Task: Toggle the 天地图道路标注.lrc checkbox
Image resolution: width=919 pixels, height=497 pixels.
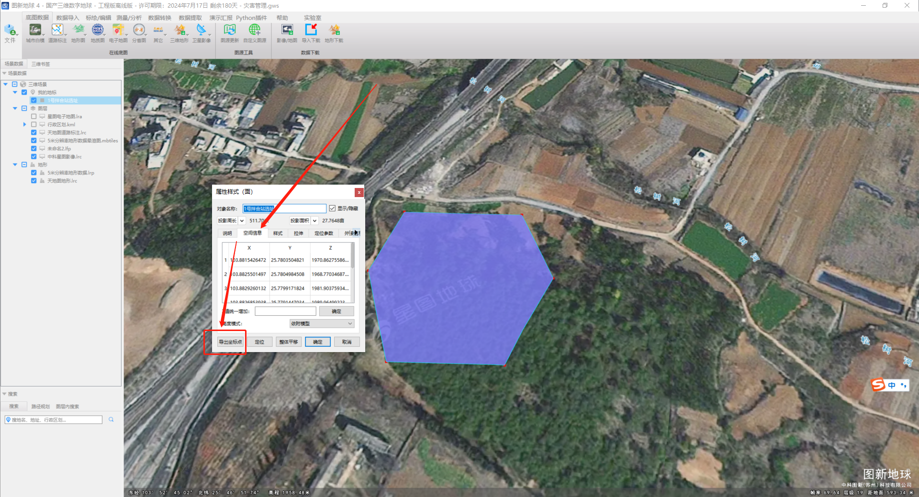Action: click(34, 133)
